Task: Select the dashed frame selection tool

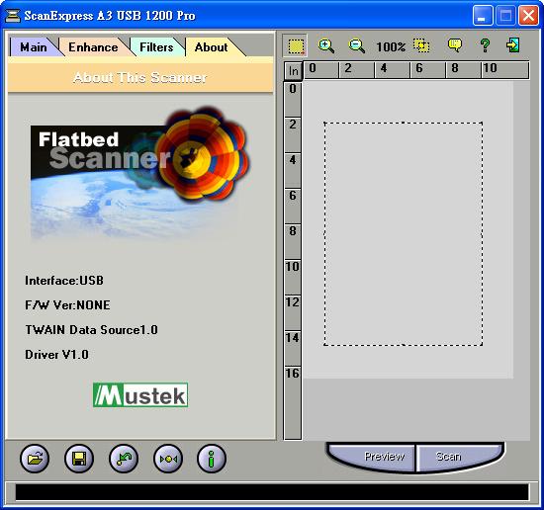Action: point(296,45)
